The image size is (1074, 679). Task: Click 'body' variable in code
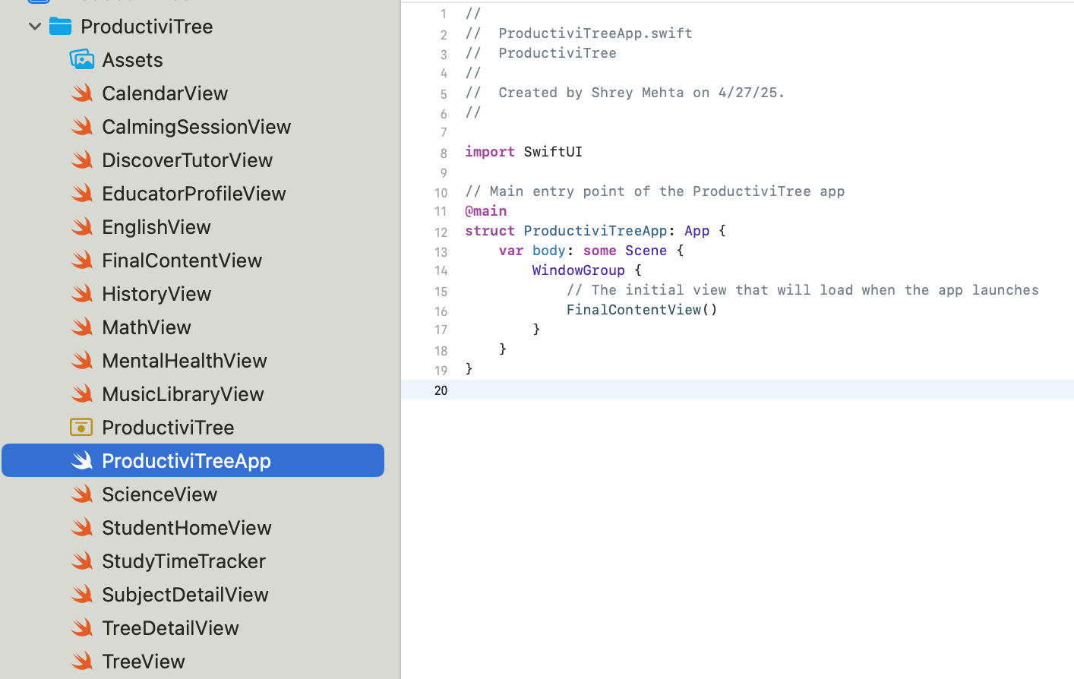click(549, 250)
